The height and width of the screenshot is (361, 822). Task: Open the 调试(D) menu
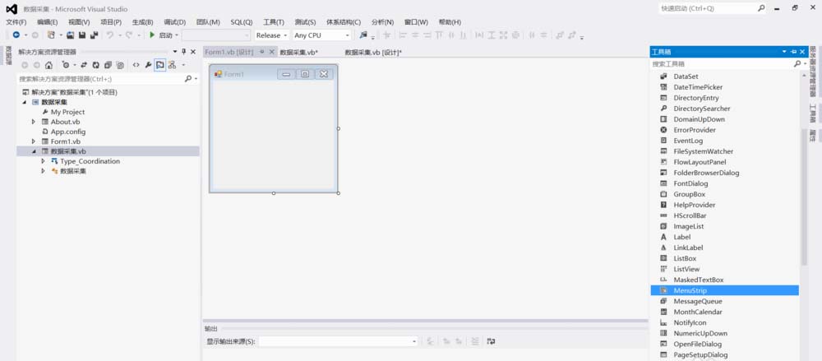coord(174,22)
